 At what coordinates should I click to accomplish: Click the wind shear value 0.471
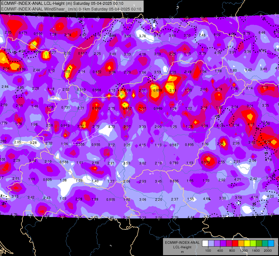coord(23,33)
